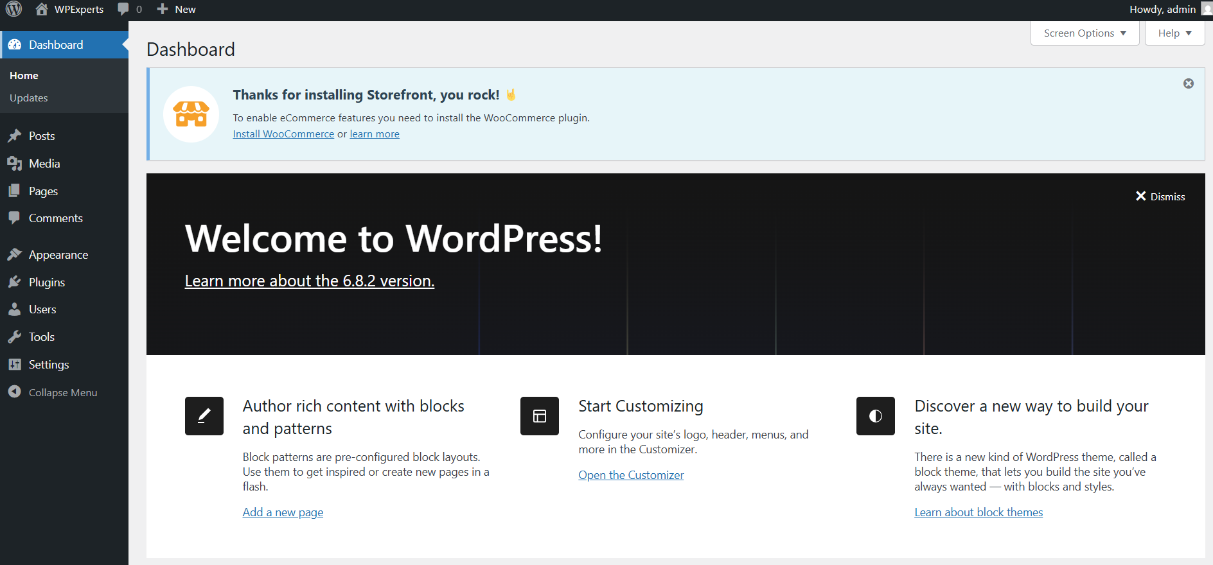This screenshot has width=1213, height=565.
Task: Click the pencil edit icon for blocks
Action: [x=204, y=416]
